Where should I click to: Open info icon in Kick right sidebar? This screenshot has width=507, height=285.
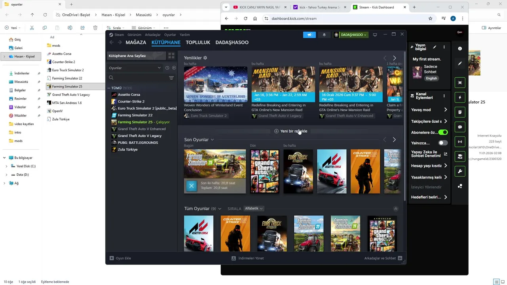click(460, 49)
